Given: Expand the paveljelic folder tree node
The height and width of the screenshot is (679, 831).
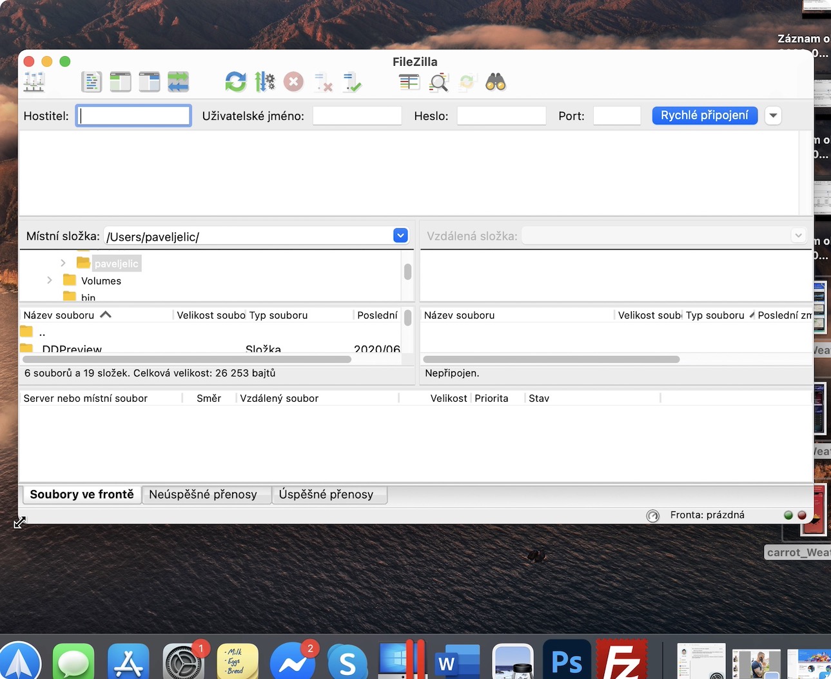Looking at the screenshot, I should pos(63,263).
